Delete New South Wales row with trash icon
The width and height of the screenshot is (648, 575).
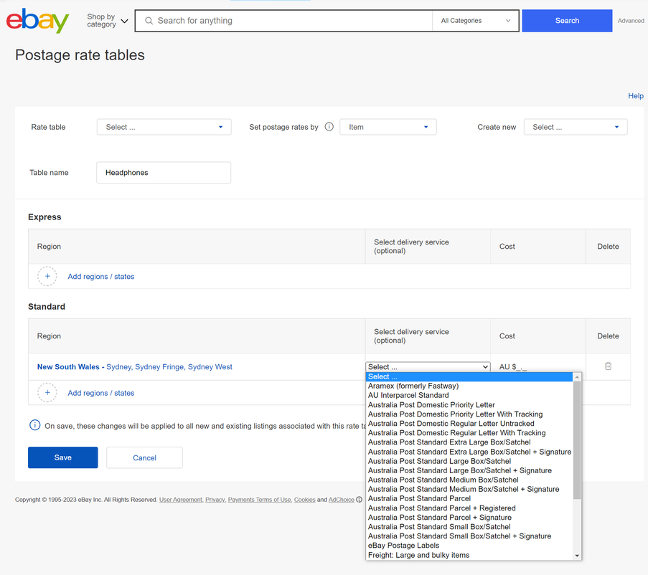[x=608, y=366]
